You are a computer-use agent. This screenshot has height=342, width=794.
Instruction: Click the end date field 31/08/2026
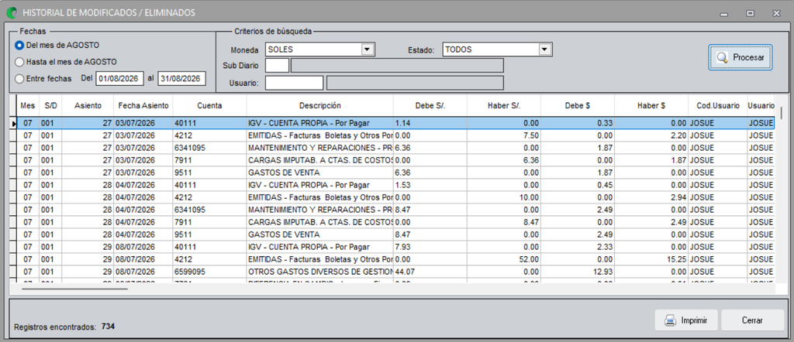point(181,78)
